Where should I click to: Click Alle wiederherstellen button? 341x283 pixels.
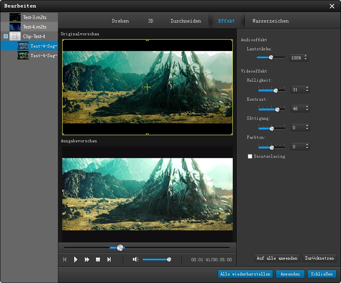tap(245, 274)
